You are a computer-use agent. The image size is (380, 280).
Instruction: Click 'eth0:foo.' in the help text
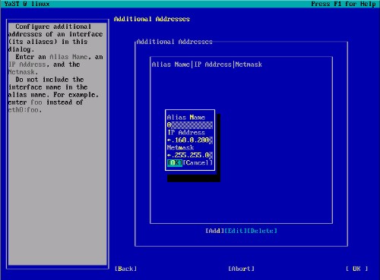25,110
